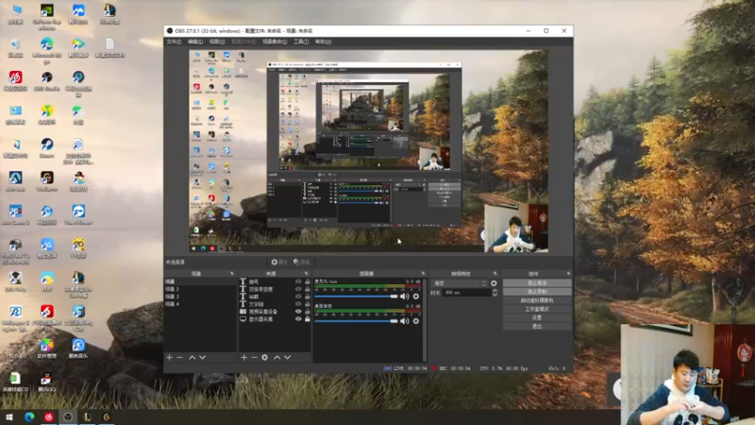The image size is (755, 425).
Task: Click the 停止录制 stop recording button
Action: pos(537,292)
